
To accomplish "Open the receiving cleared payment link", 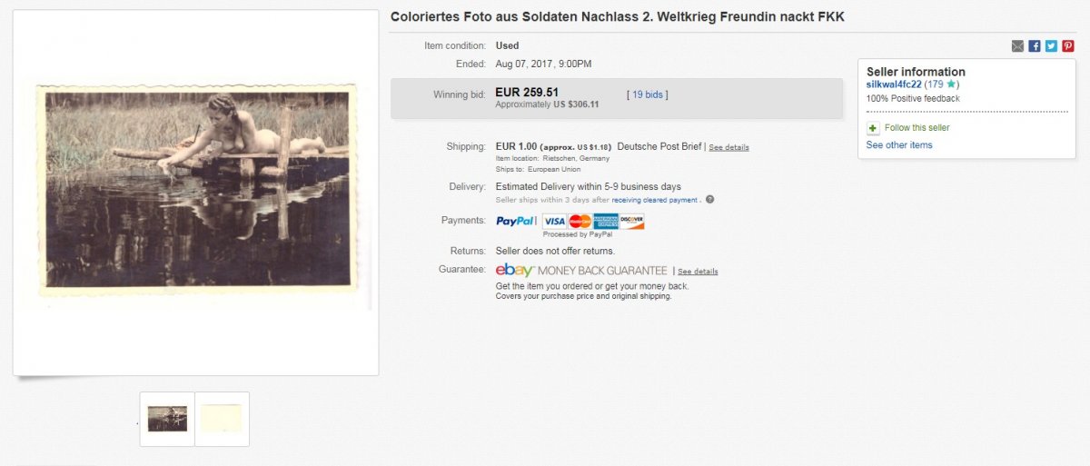I will (654, 200).
